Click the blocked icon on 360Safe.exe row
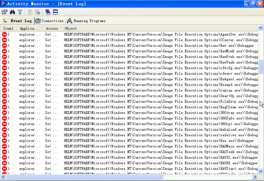The image size is (264, 181). (x=4, y=118)
